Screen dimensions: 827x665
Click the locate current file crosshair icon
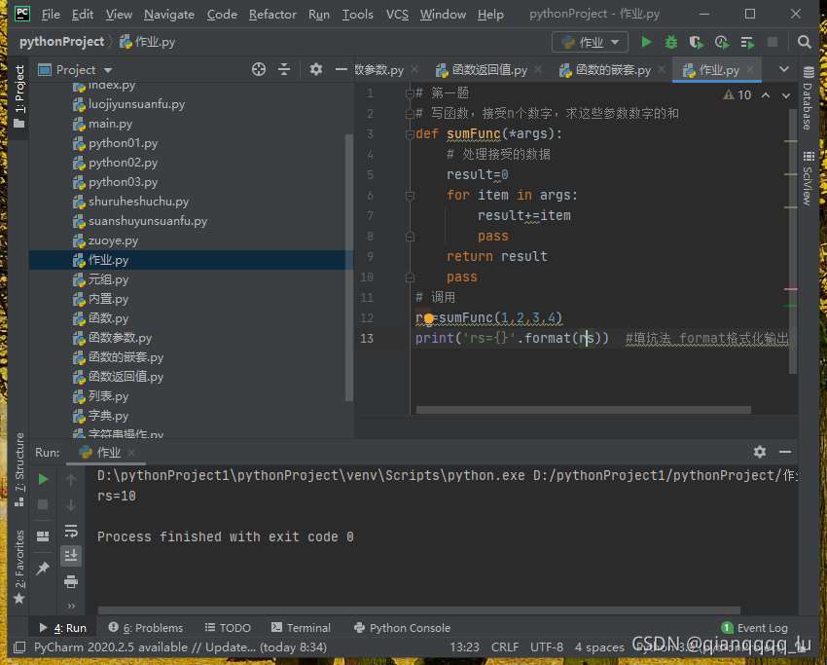tap(259, 69)
